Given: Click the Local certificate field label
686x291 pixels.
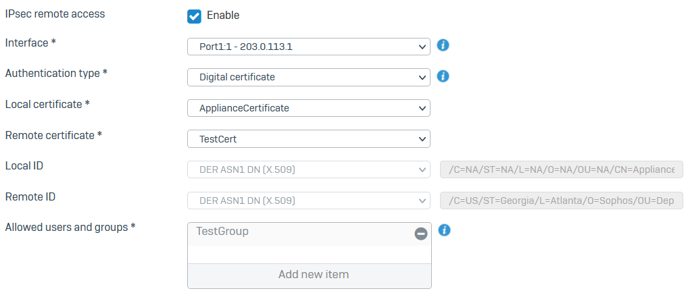Looking at the screenshot, I should coord(47,104).
